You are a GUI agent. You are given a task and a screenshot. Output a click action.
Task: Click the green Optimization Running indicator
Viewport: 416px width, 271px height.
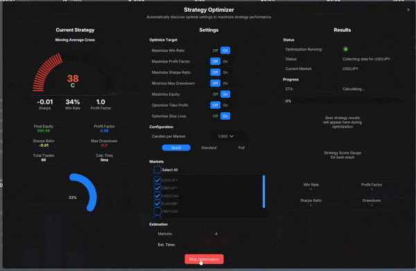[345, 49]
